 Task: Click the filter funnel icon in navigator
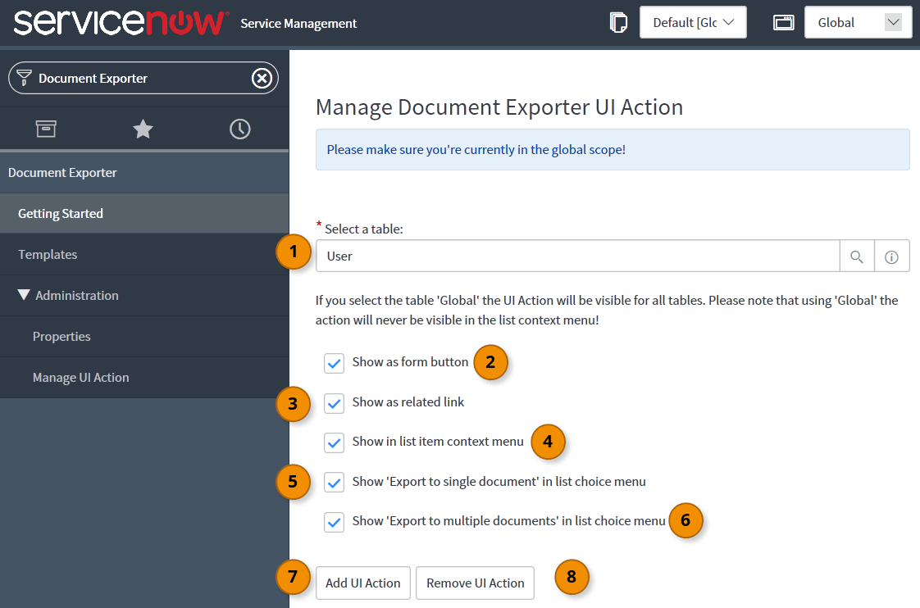(x=24, y=77)
